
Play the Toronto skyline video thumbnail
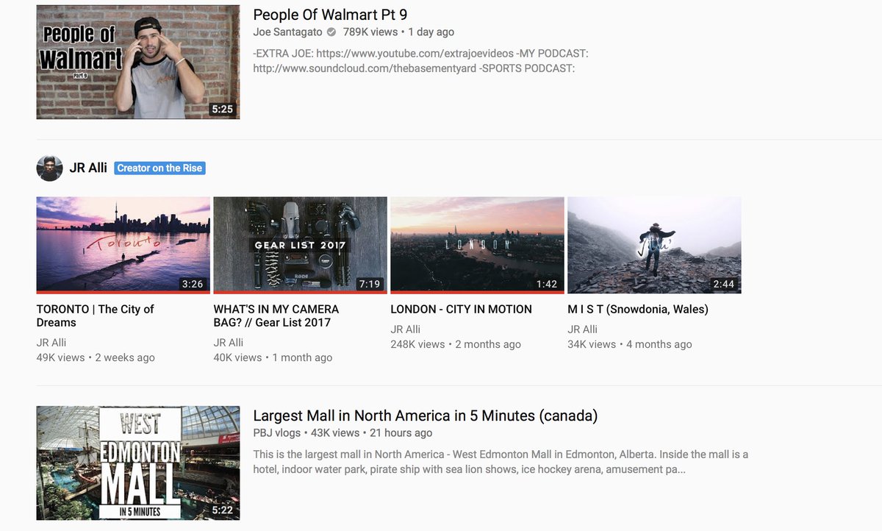pyautogui.click(x=123, y=245)
